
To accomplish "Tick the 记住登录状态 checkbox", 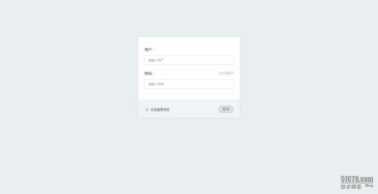I will click(147, 110).
